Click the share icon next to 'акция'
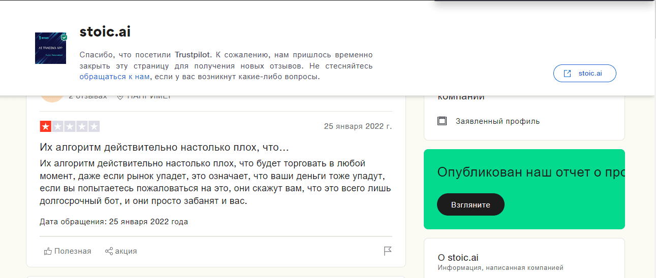This screenshot has height=278, width=656. (x=109, y=251)
